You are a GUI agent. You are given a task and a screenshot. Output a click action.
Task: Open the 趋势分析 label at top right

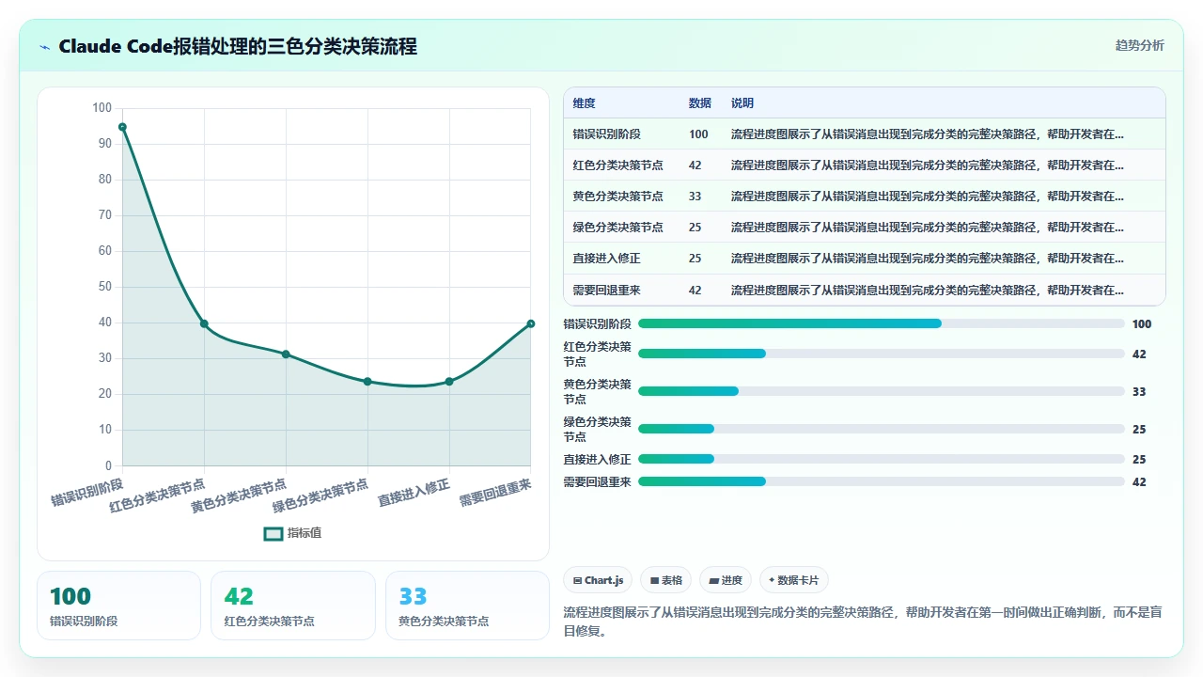point(1139,46)
